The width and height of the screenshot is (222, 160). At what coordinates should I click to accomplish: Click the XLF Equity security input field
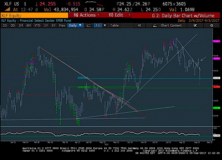[34, 15]
